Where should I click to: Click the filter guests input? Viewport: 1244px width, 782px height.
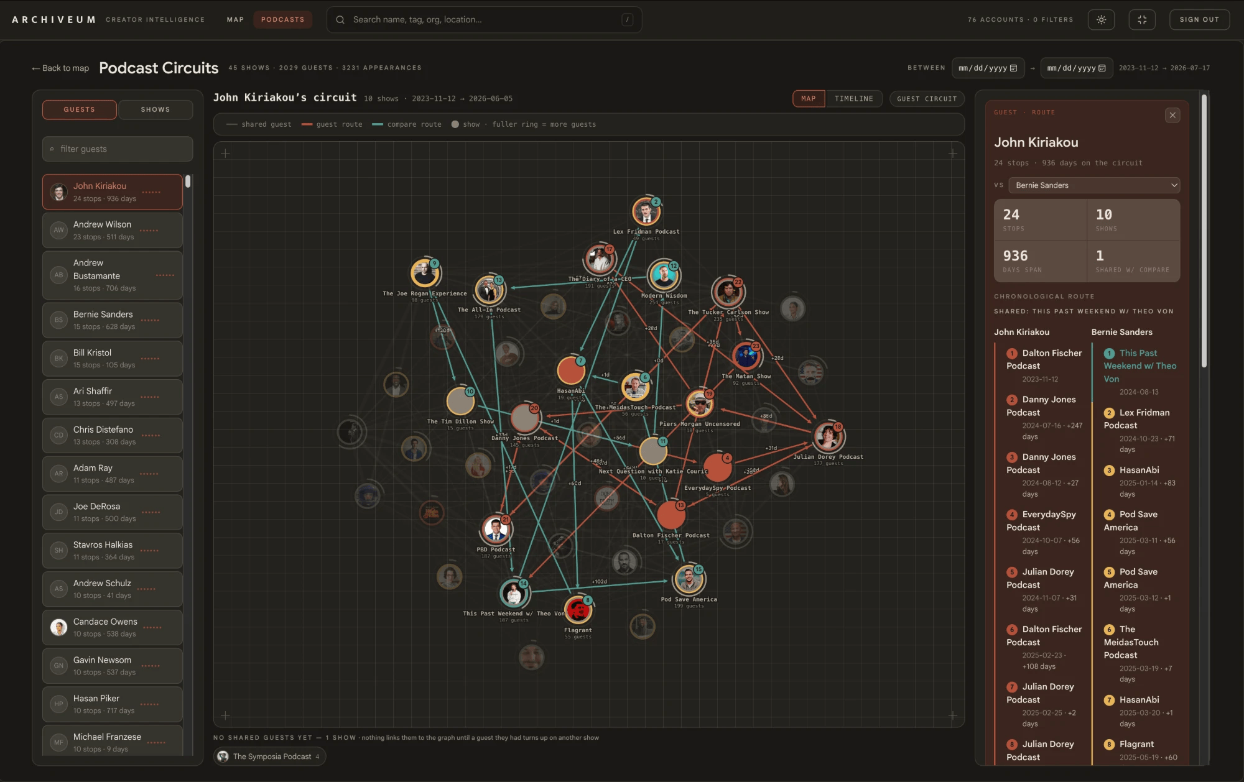118,149
